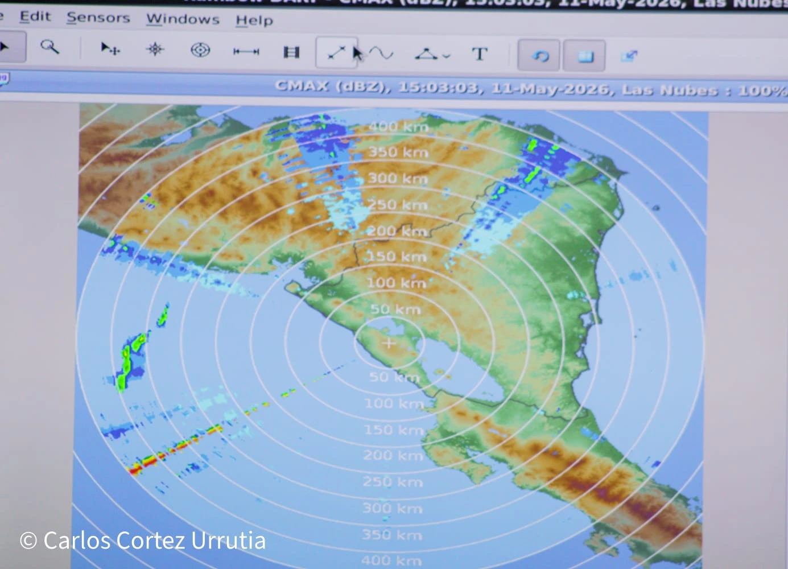Select the text T tool
The width and height of the screenshot is (788, 569).
tap(480, 55)
